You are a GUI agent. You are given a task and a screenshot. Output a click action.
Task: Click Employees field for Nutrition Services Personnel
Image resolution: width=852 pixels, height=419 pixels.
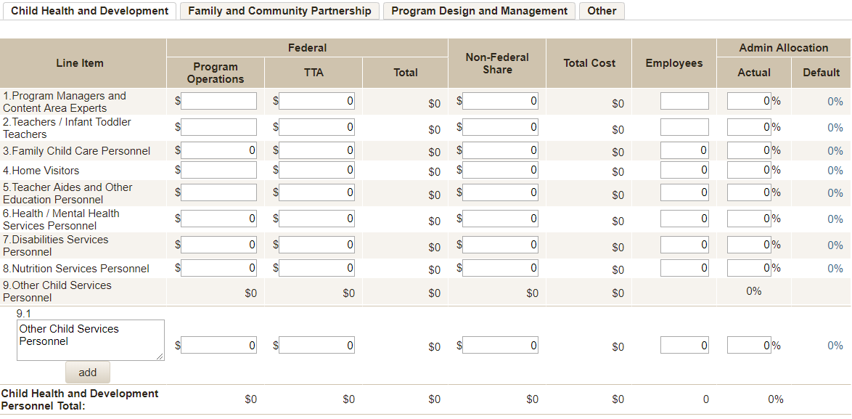click(x=684, y=268)
